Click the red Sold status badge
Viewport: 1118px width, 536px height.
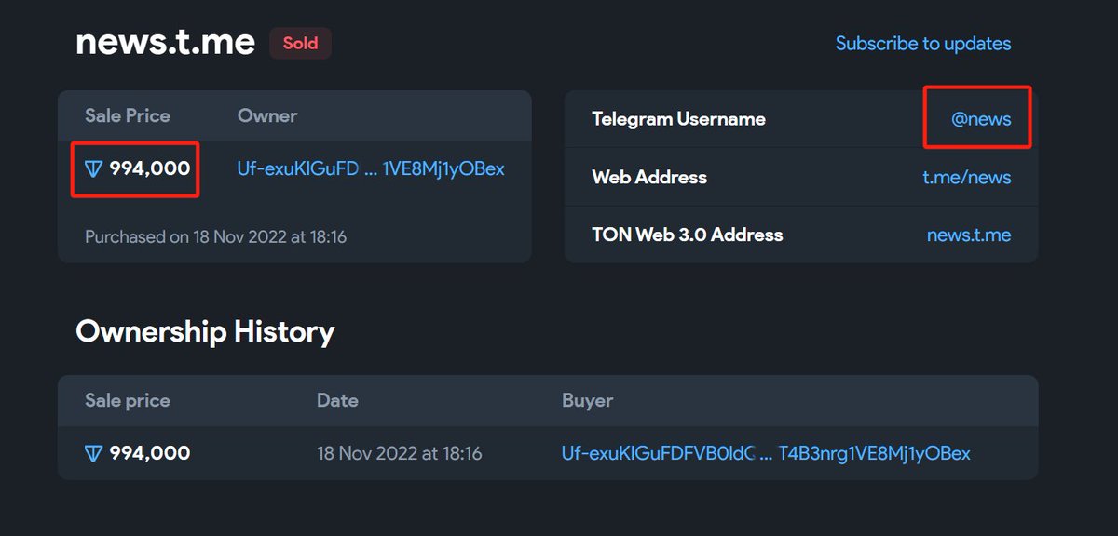point(300,43)
